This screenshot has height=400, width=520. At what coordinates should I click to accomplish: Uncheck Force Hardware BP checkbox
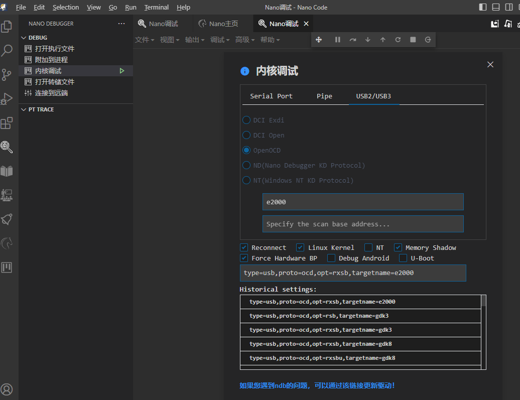pyautogui.click(x=244, y=258)
